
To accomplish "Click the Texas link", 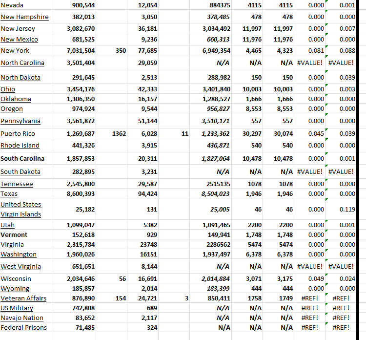I will point(9,194).
